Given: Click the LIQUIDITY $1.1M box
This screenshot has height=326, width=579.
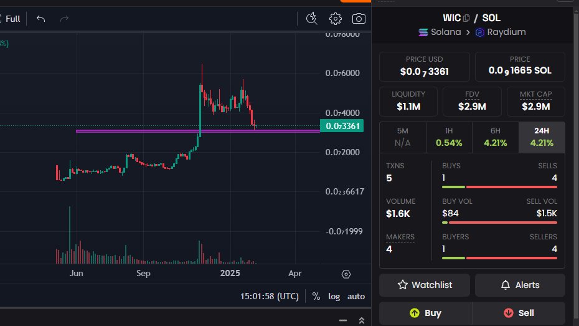Looking at the screenshot, I should (x=408, y=102).
